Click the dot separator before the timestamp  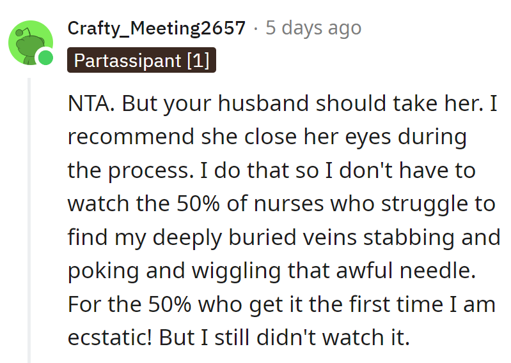click(255, 29)
